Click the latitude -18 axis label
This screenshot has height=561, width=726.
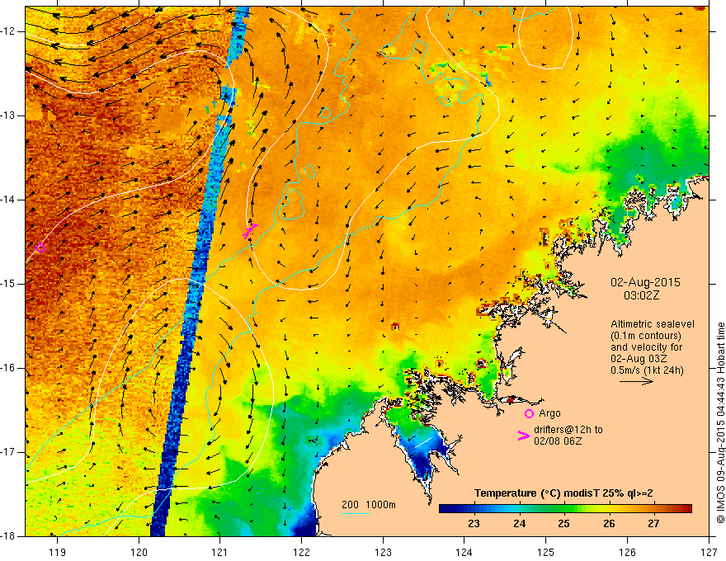point(8,536)
